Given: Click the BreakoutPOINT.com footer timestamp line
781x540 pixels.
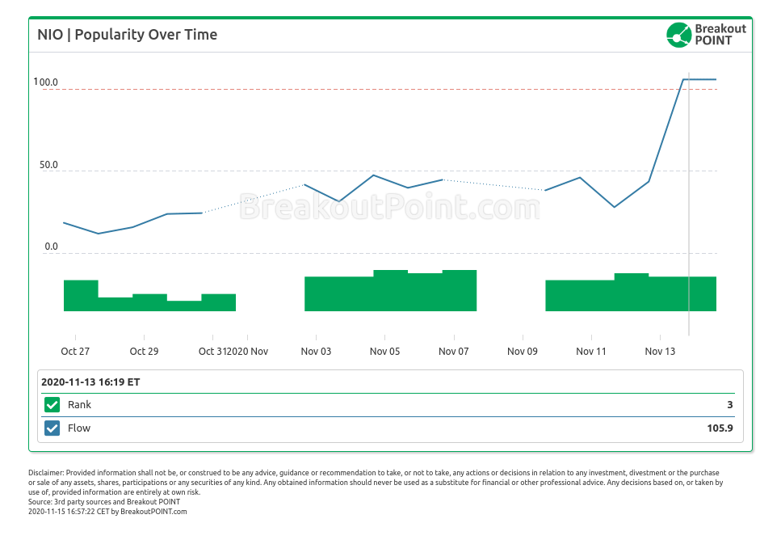Looking at the screenshot, I should (107, 512).
